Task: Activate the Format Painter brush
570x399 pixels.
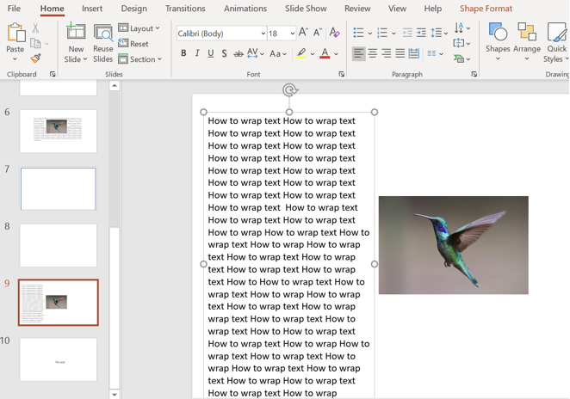Action: (35, 58)
